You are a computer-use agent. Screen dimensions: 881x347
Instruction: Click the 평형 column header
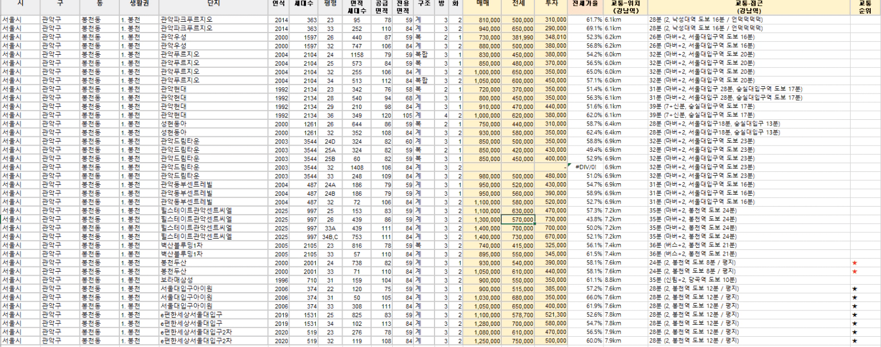330,3
